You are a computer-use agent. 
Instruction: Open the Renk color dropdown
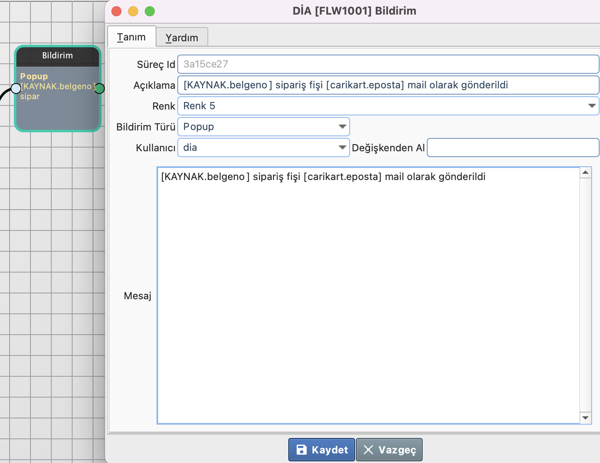pyautogui.click(x=591, y=106)
